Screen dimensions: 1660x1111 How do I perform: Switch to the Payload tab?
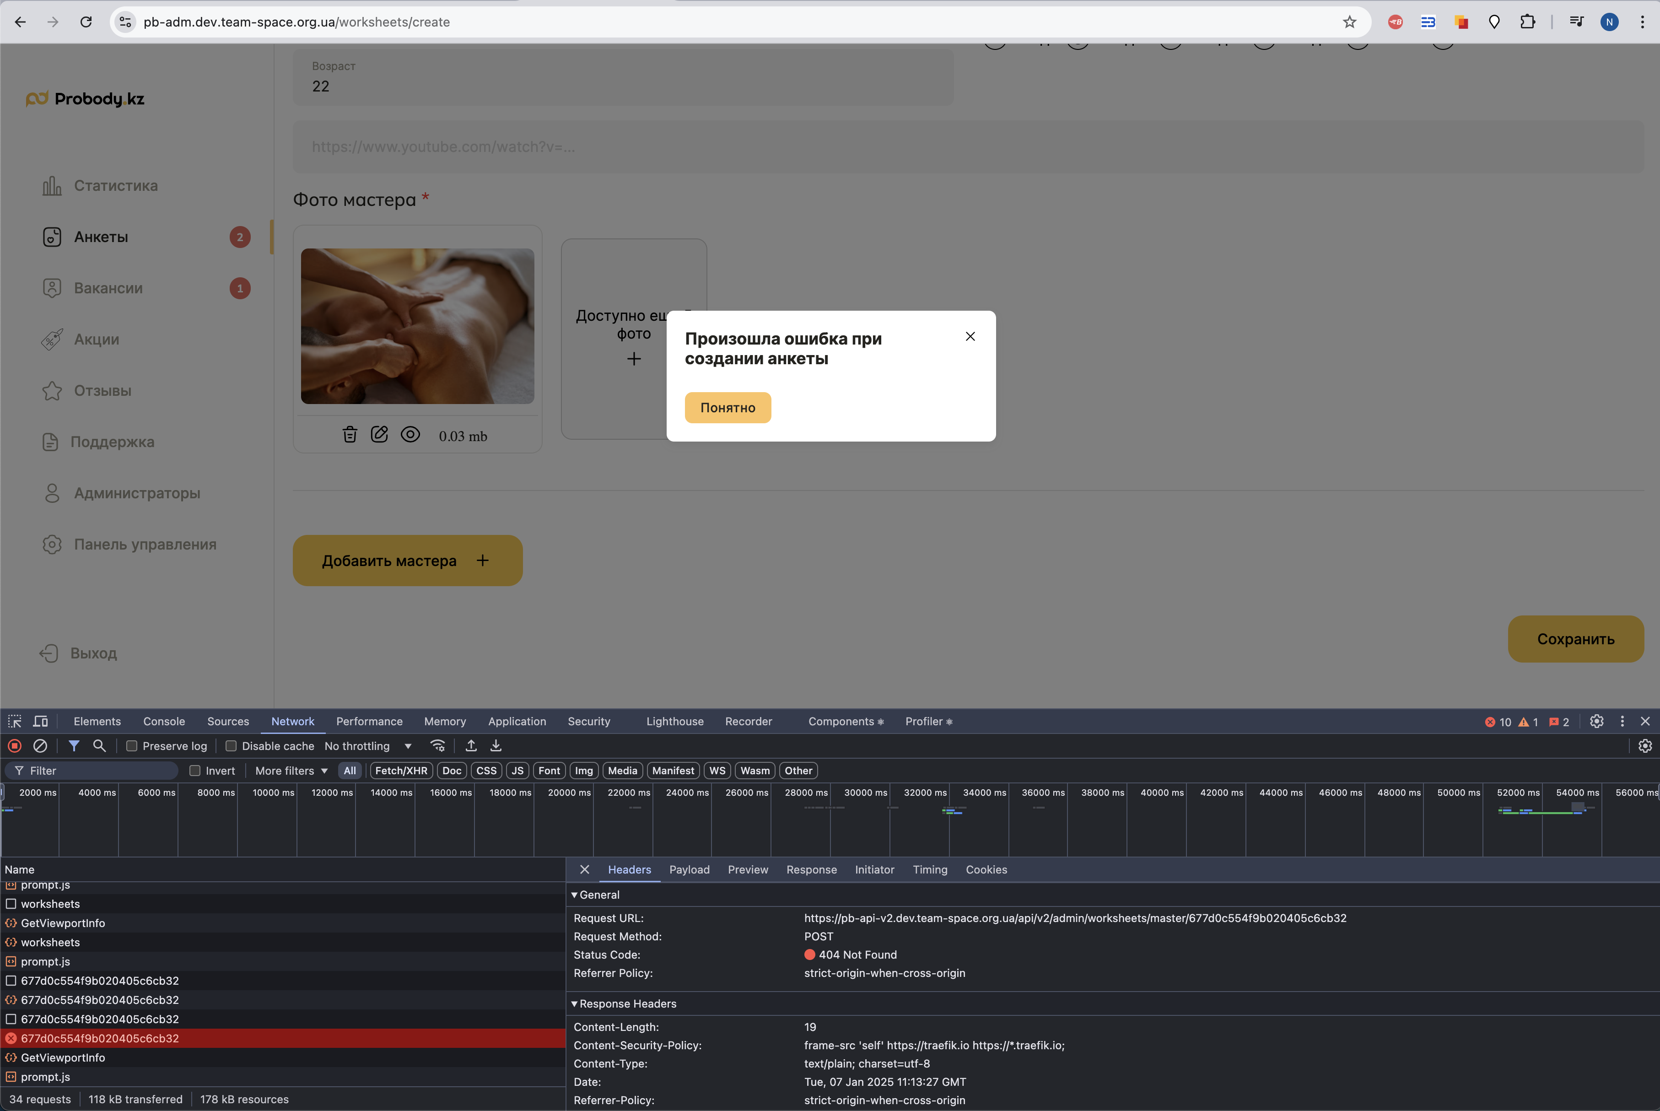689,869
